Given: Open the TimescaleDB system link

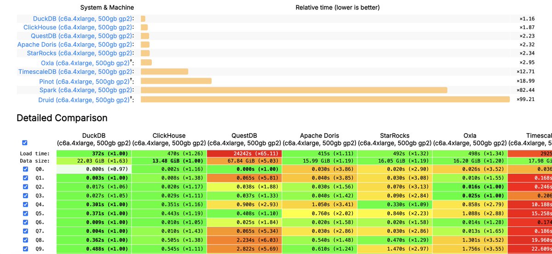Looking at the screenshot, I should click(x=75, y=72).
